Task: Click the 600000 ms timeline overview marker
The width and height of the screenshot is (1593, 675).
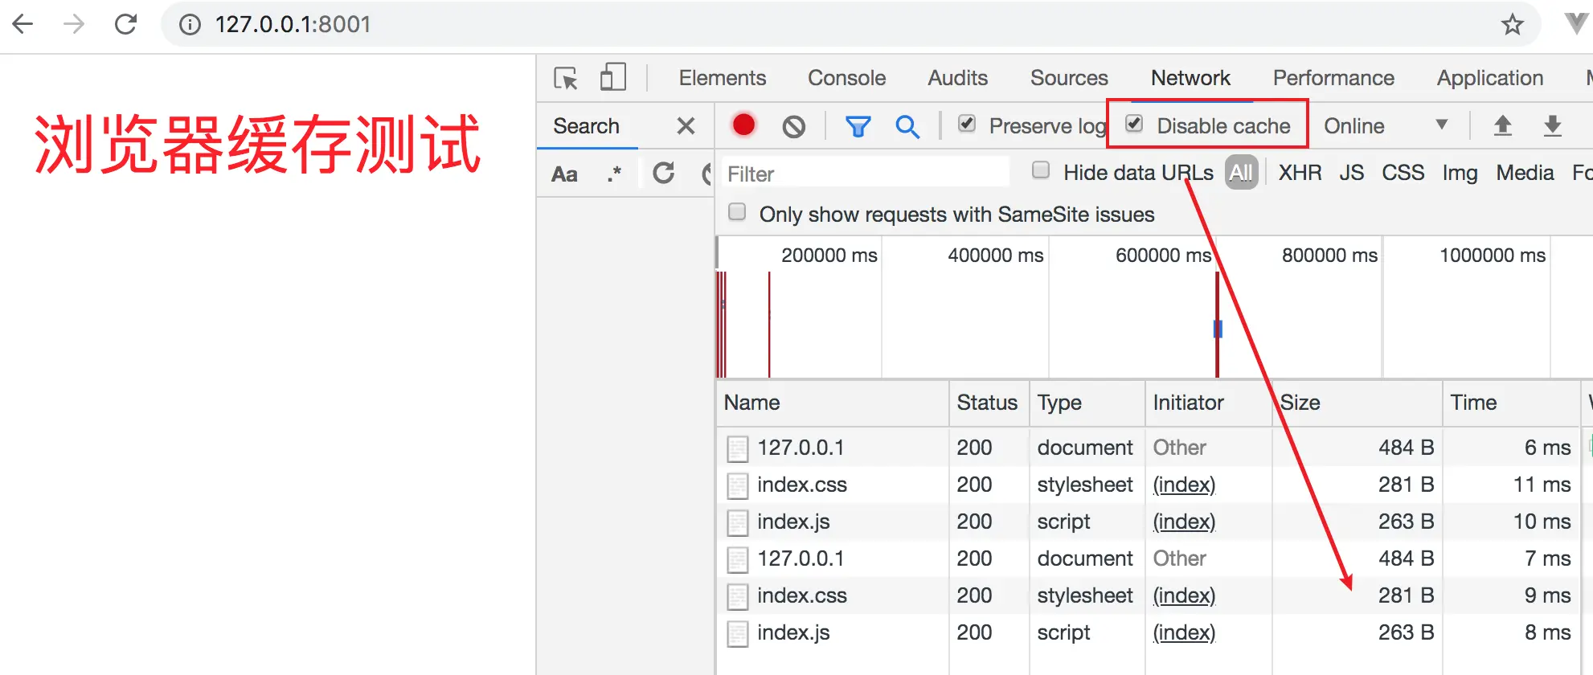Action: (1163, 256)
